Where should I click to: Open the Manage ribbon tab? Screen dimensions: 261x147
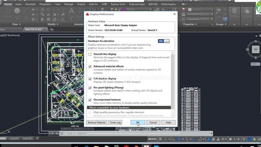coord(69,4)
